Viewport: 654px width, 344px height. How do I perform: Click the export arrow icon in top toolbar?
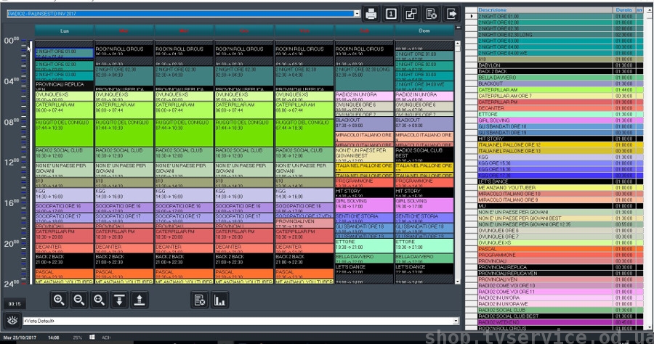(452, 14)
